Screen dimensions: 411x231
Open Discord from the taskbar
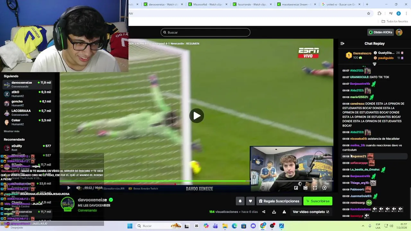[x=253, y=226]
